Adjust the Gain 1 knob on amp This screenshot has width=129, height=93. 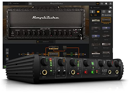pos(43,33)
